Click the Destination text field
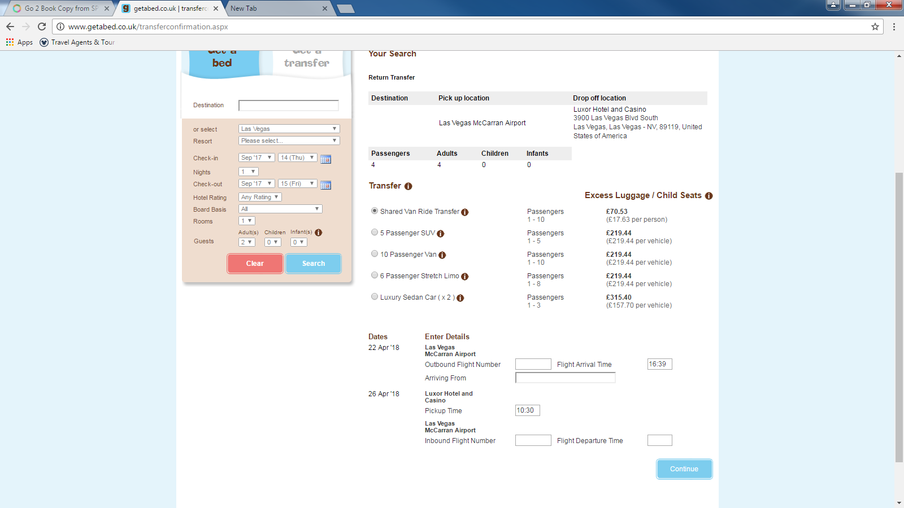904x508 pixels. (x=289, y=106)
